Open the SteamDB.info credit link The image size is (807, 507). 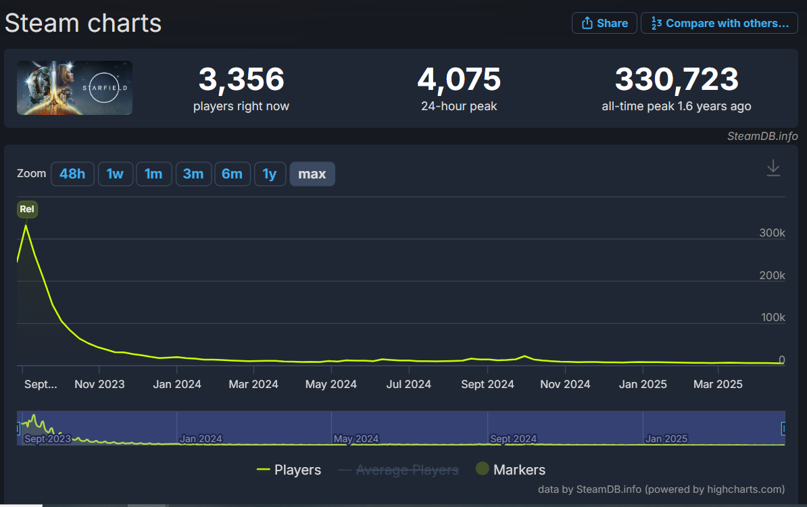click(x=762, y=136)
